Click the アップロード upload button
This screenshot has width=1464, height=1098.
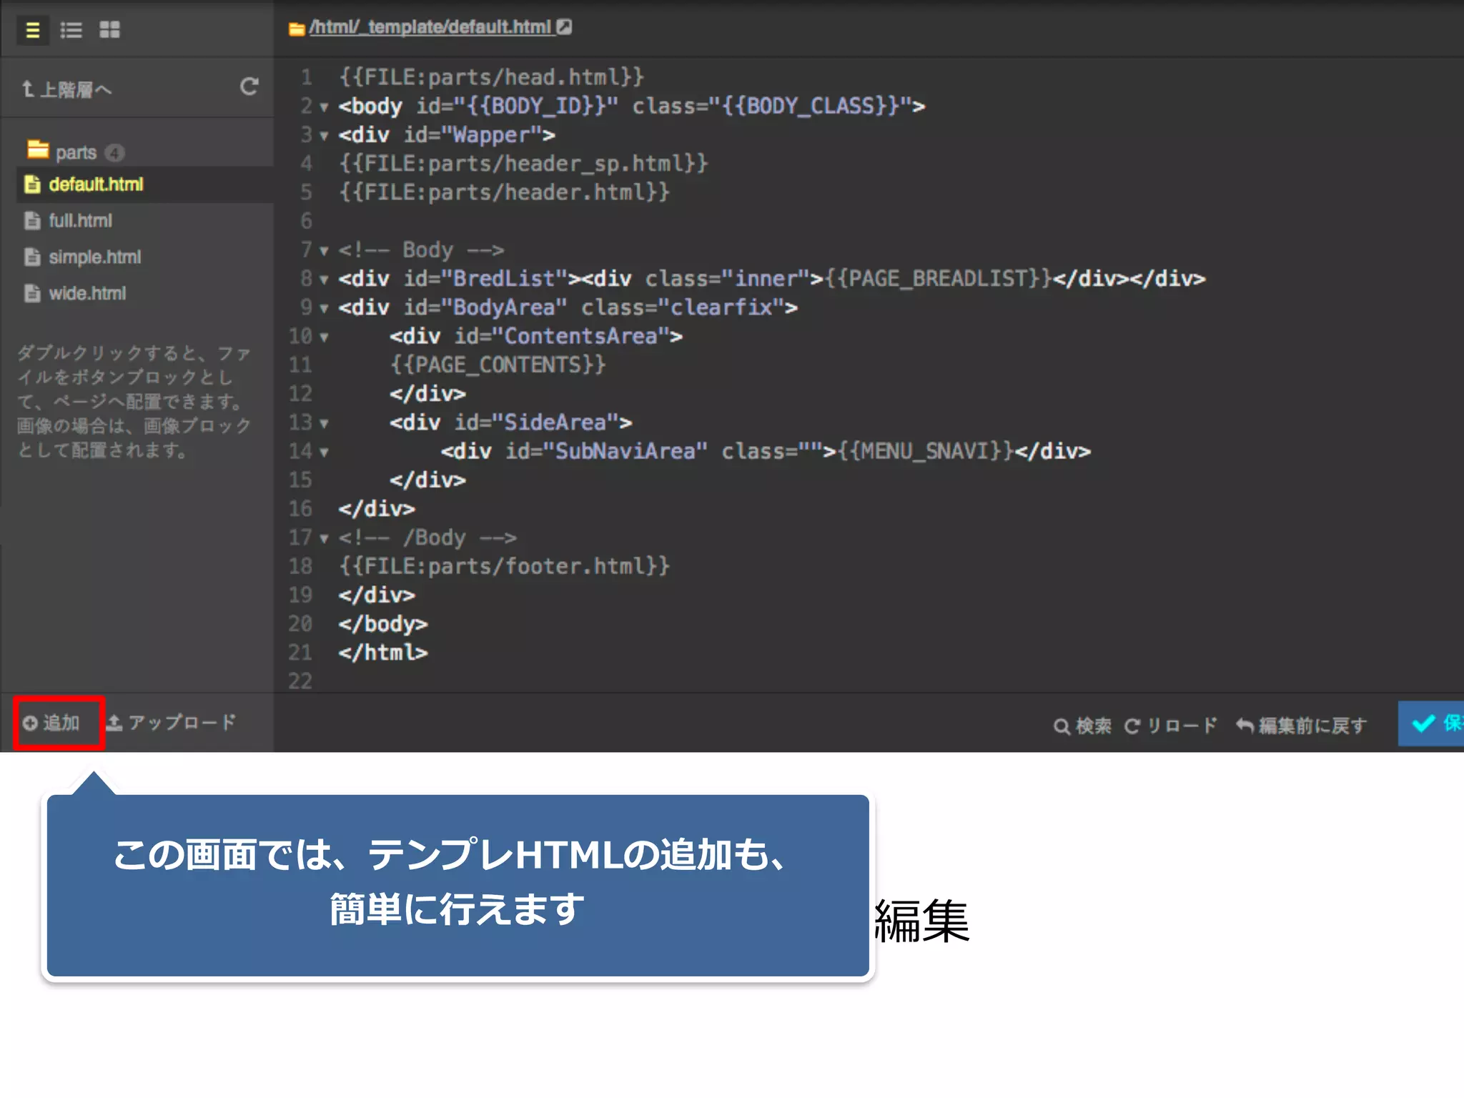tap(171, 723)
